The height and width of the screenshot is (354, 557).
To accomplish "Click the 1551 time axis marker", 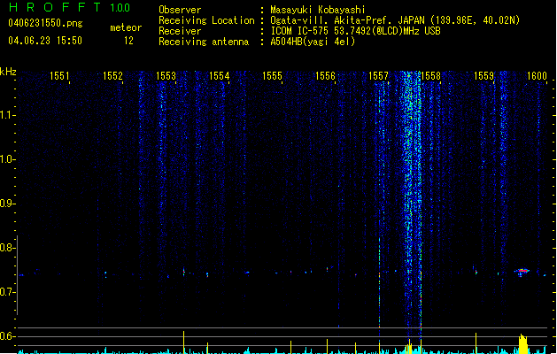I will click(x=59, y=76).
